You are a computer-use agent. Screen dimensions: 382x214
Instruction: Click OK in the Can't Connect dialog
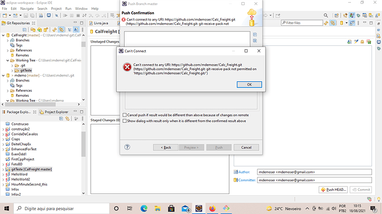249,85
